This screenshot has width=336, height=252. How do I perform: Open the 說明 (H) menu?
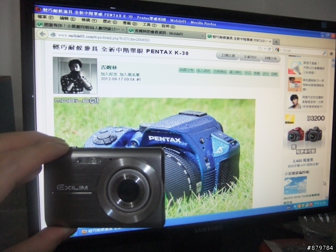(168, 26)
